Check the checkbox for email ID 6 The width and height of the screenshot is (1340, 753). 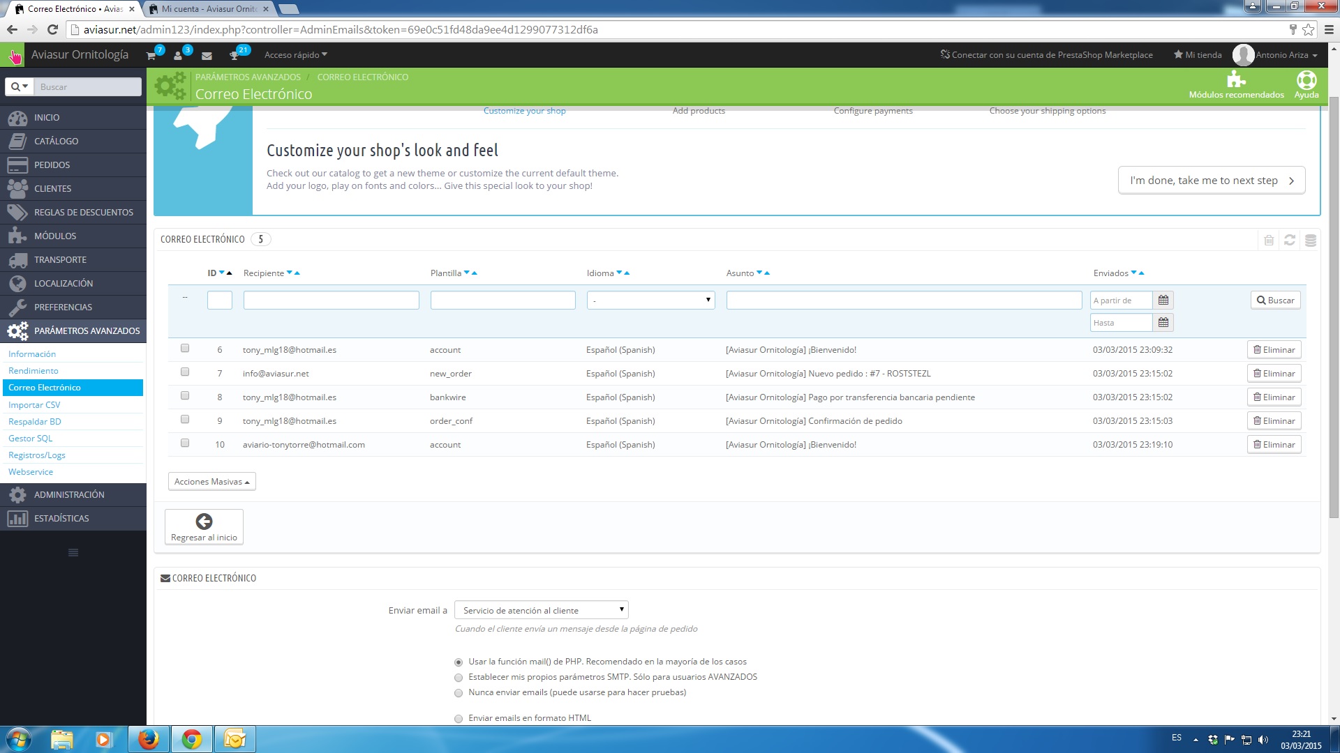(x=185, y=349)
